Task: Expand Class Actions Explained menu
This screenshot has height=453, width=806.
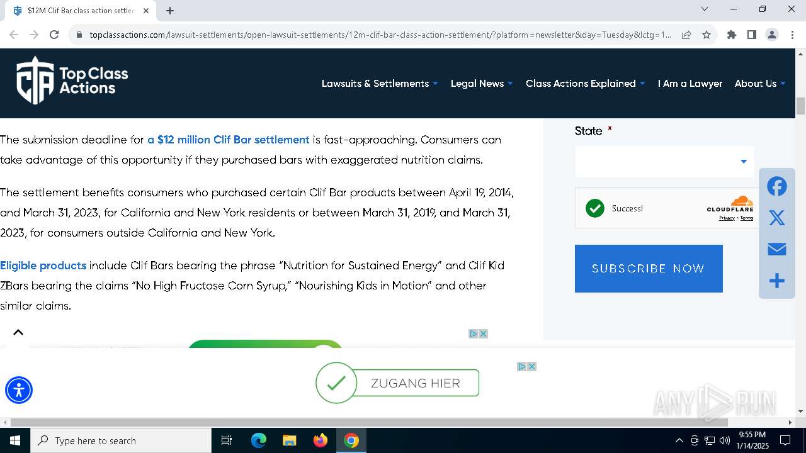Action: tap(586, 84)
